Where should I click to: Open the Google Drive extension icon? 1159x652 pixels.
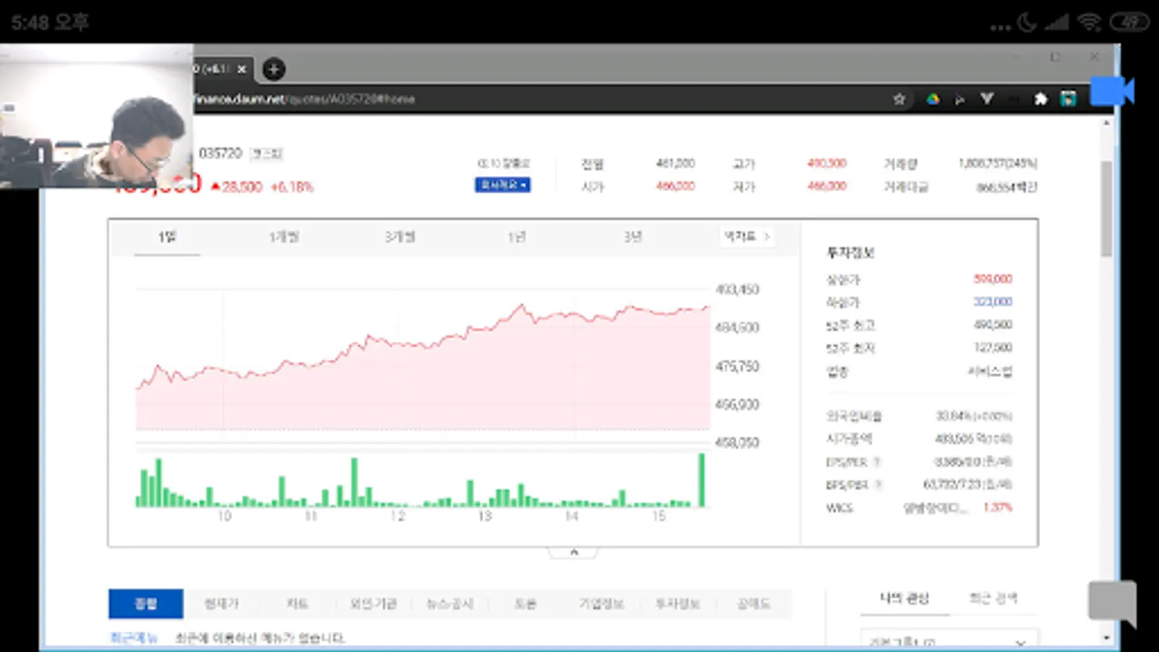[x=933, y=99]
